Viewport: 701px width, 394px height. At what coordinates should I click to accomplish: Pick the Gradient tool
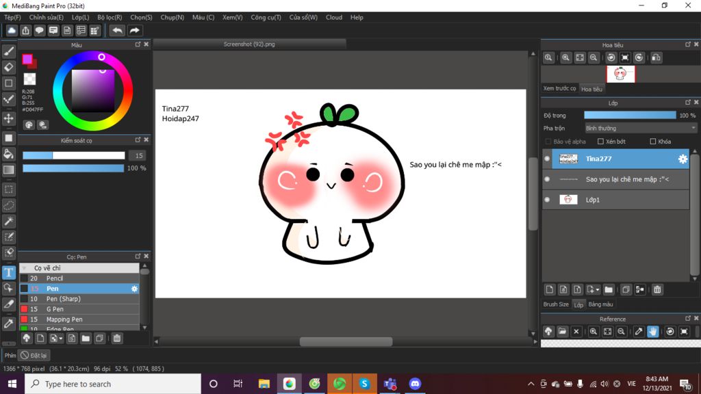point(8,170)
